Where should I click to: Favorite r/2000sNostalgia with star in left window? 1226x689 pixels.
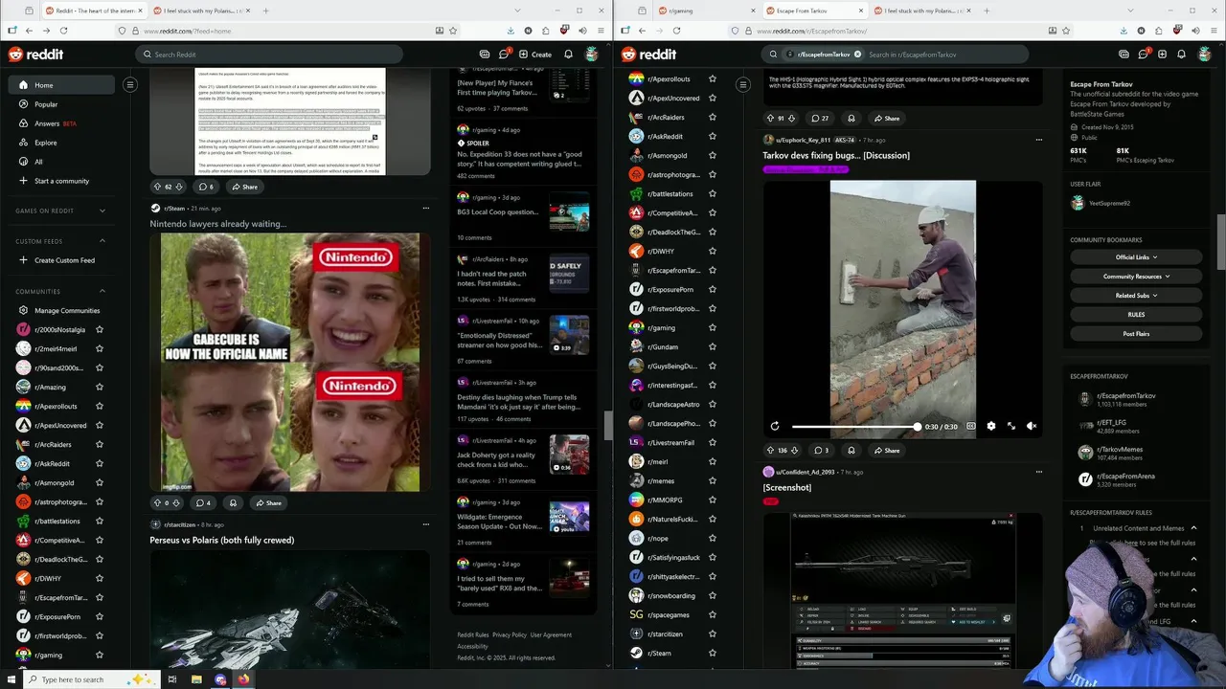click(100, 329)
